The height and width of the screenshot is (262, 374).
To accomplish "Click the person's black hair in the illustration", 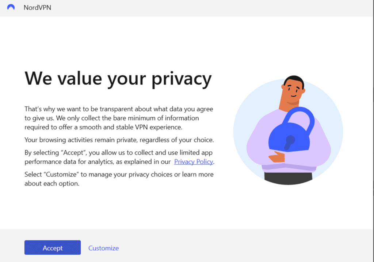I will 295,79.
